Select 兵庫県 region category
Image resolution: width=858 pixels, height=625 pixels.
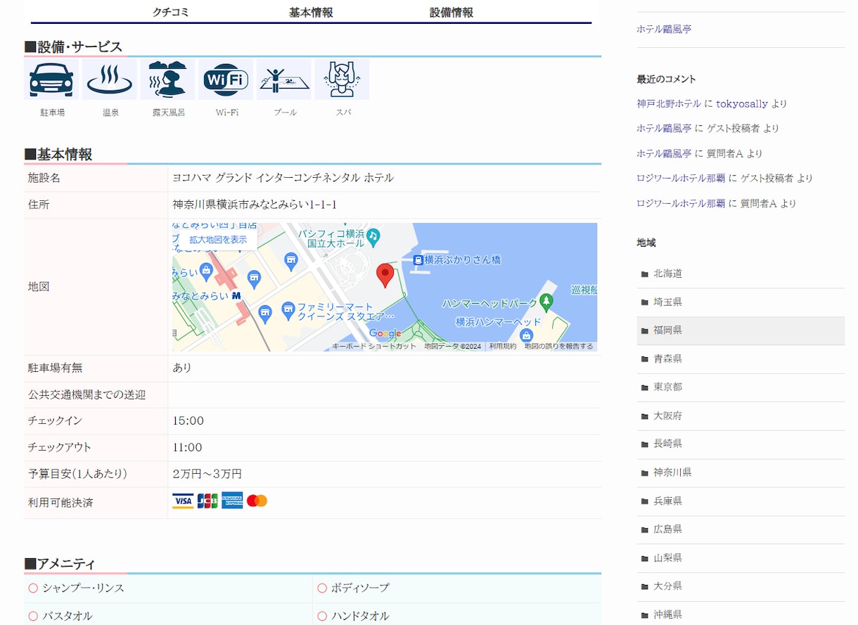pyautogui.click(x=667, y=501)
